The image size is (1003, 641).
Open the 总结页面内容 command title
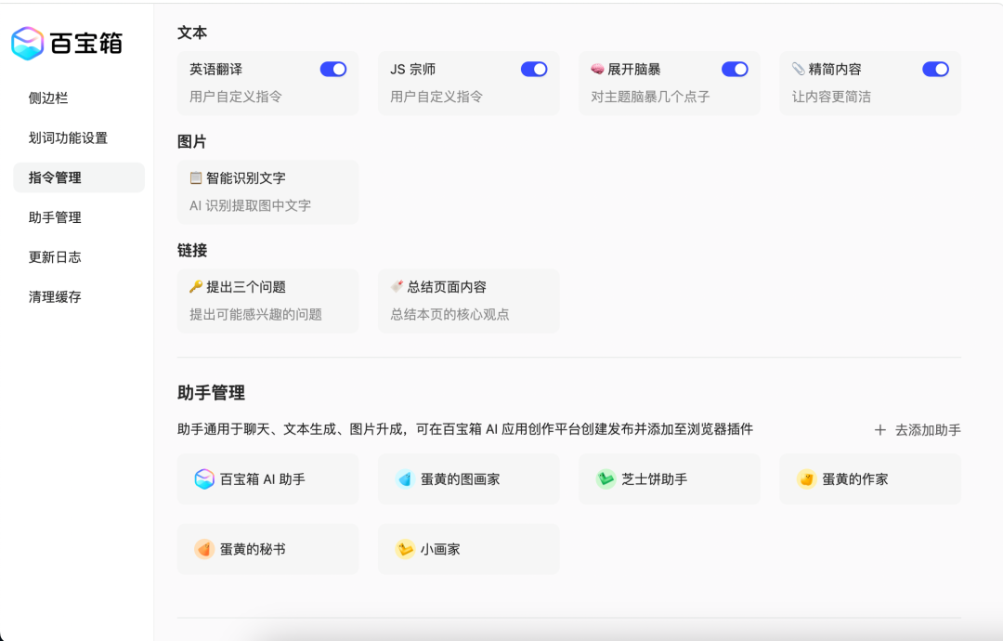[x=447, y=287]
